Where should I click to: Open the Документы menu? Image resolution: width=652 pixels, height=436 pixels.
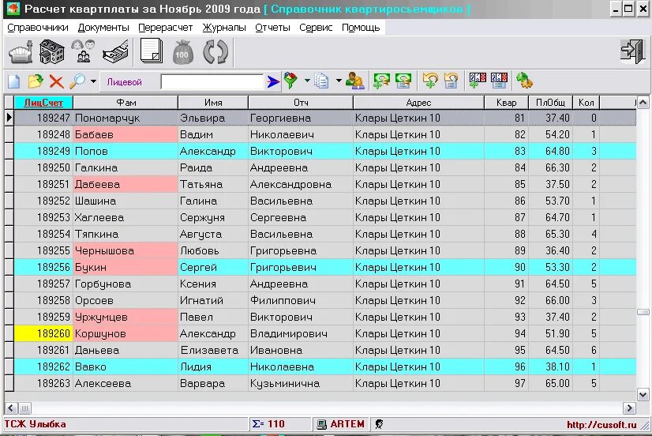103,28
